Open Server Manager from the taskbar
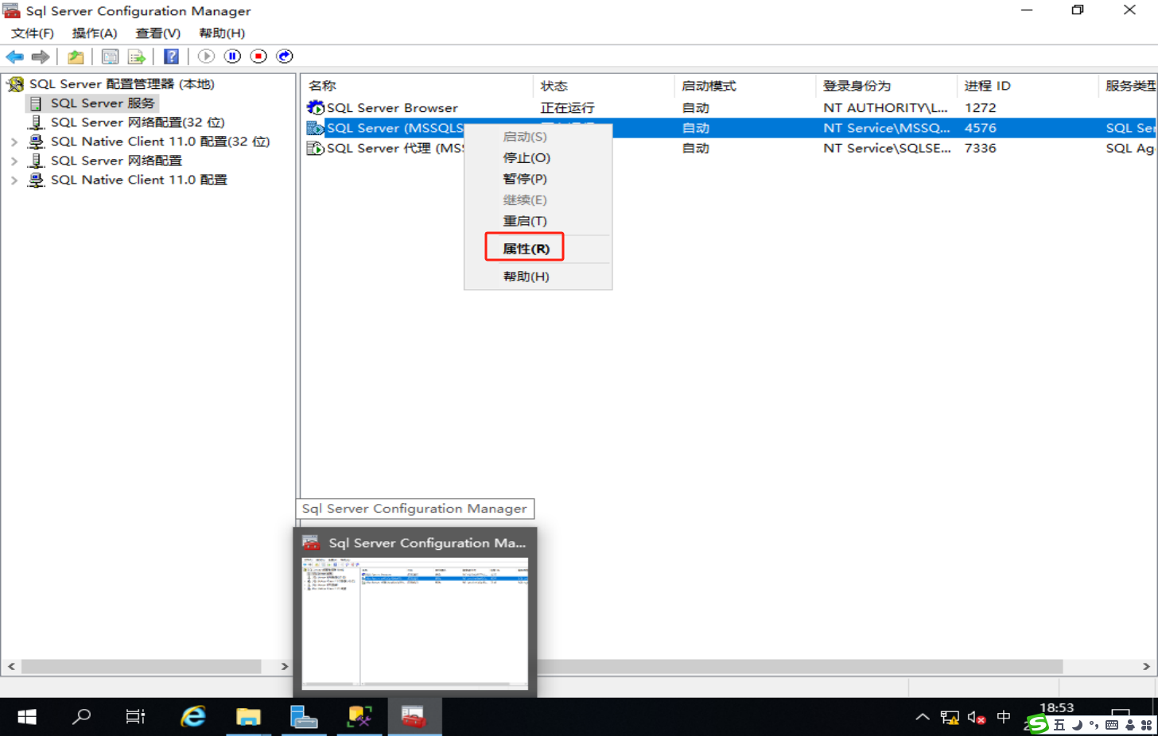Screen dimensions: 1158x736 [x=304, y=717]
